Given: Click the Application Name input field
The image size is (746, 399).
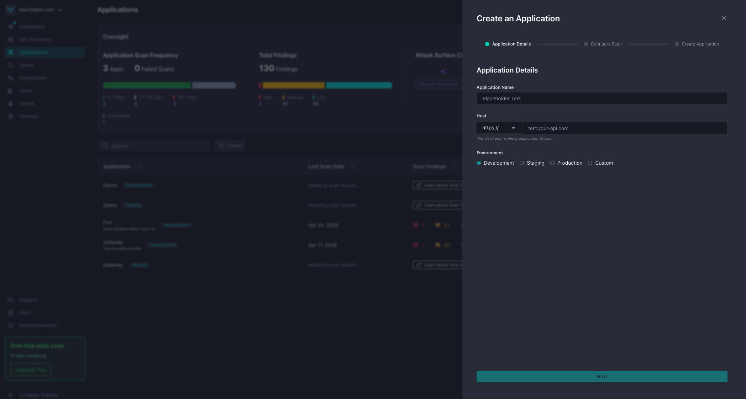Looking at the screenshot, I should pyautogui.click(x=601, y=98).
